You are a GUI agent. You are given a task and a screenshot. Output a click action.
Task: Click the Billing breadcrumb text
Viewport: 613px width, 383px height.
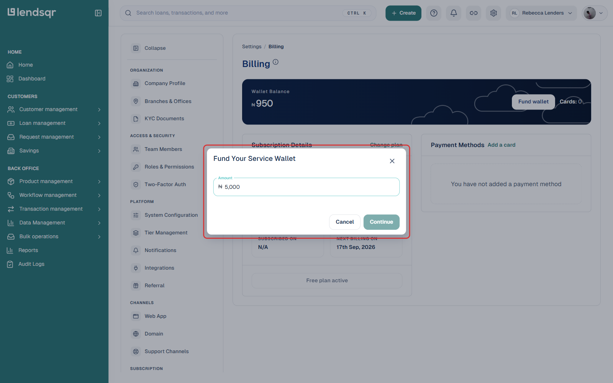point(276,47)
